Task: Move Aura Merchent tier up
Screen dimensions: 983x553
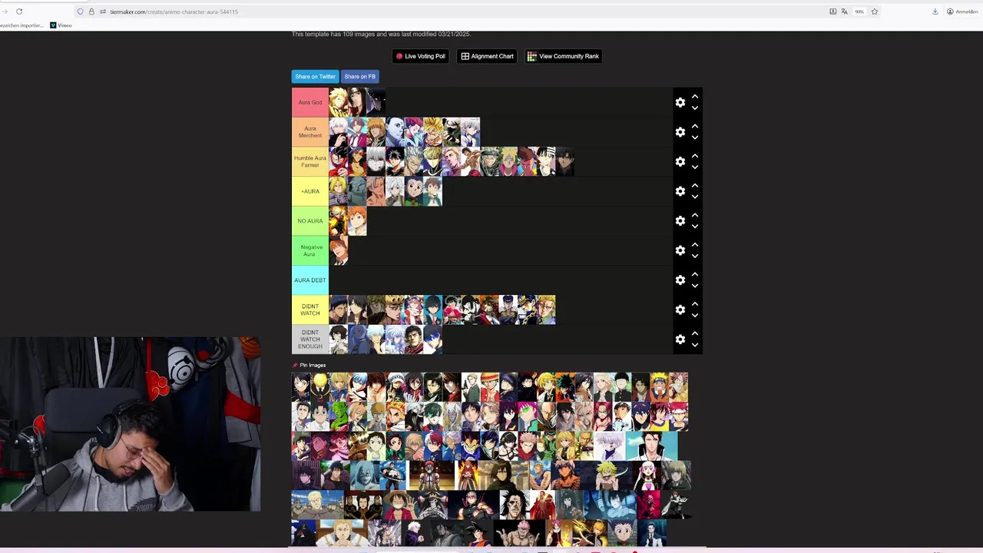Action: (694, 126)
